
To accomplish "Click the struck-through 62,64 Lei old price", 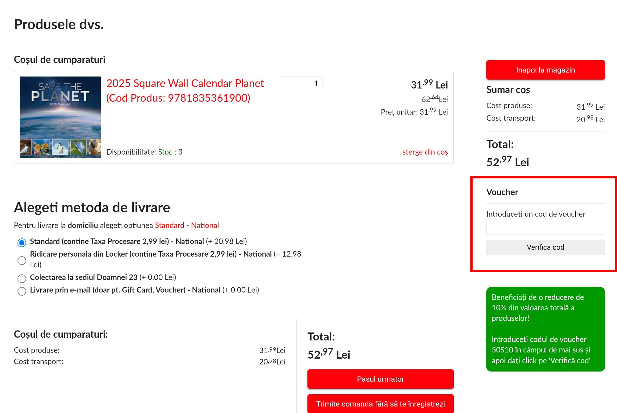I will pos(434,99).
